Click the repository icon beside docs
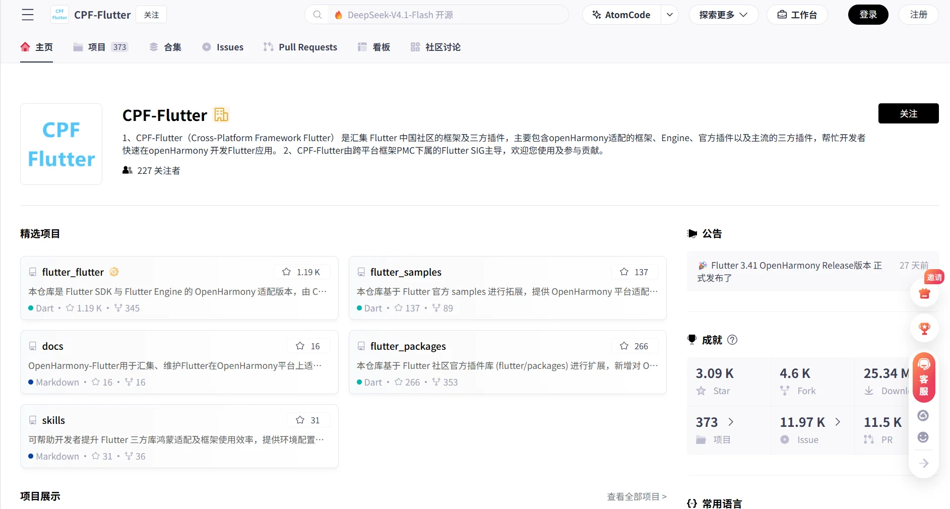Screen dimensions: 950x509 pyautogui.click(x=33, y=346)
